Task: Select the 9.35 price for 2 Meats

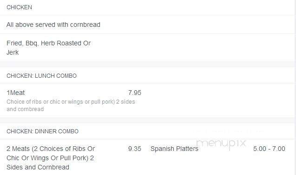Action: 135,149
